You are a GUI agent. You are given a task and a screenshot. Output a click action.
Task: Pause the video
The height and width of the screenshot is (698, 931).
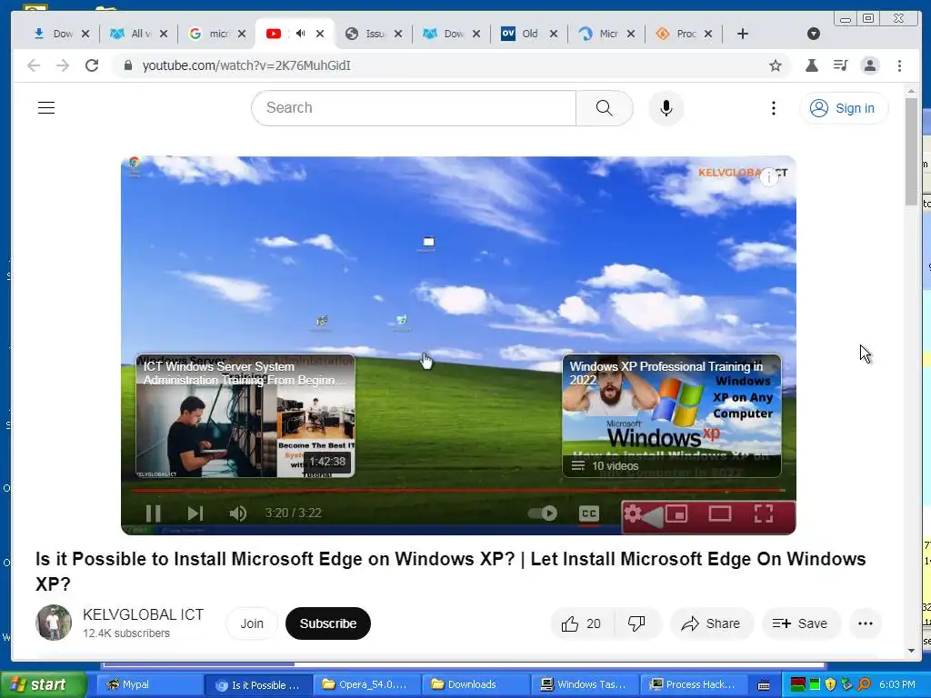[x=153, y=513]
